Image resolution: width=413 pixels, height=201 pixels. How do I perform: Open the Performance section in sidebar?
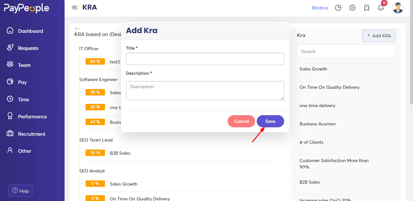pyautogui.click(x=32, y=116)
